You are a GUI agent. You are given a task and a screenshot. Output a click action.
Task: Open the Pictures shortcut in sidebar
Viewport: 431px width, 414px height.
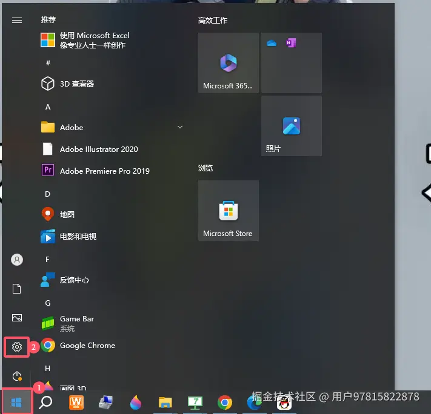pos(17,318)
